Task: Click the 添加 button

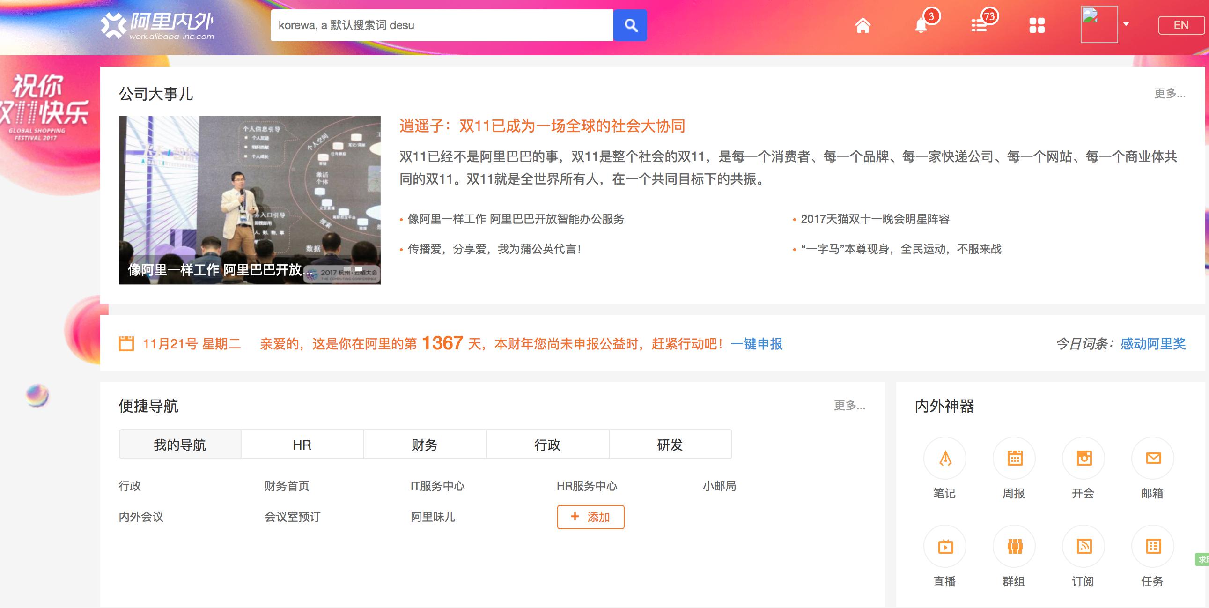Action: click(590, 517)
